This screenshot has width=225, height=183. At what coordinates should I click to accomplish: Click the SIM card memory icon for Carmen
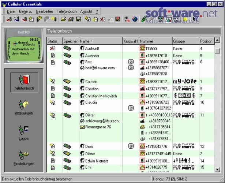point(67,81)
